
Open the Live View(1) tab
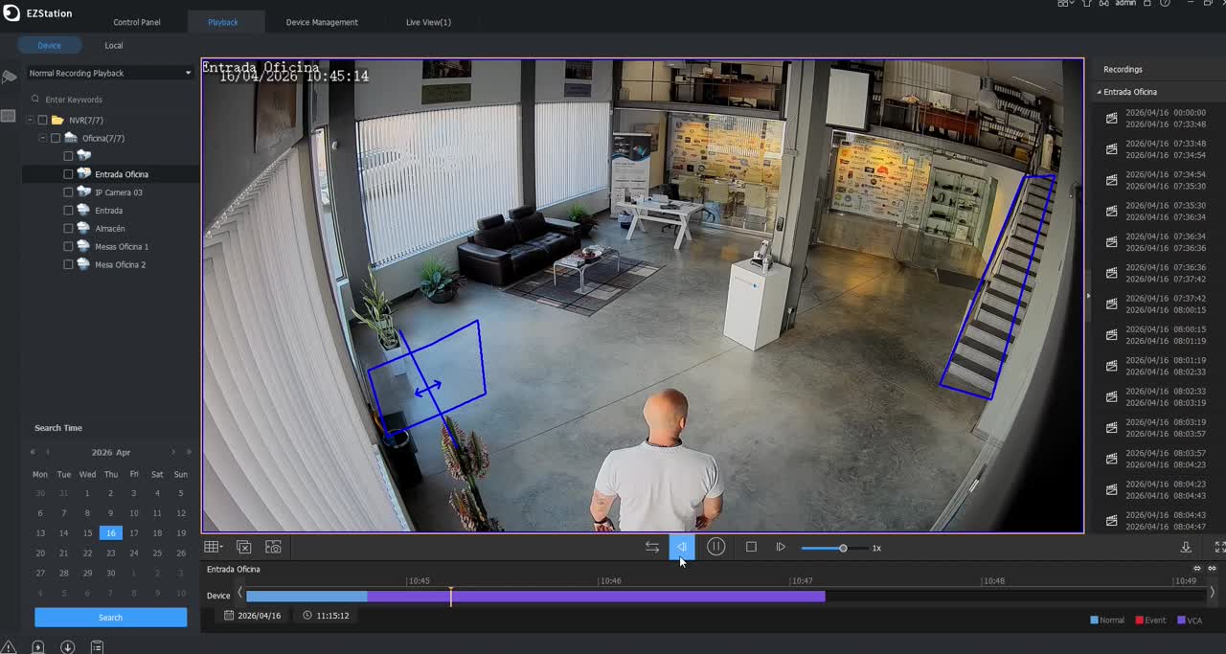428,22
